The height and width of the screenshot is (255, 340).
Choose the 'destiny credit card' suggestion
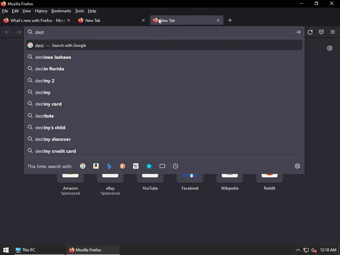pos(164,151)
